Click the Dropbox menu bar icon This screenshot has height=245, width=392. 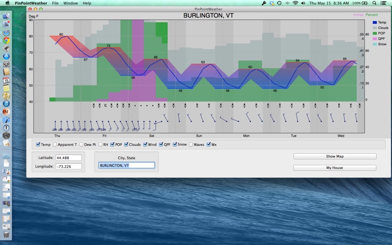coord(271,3)
